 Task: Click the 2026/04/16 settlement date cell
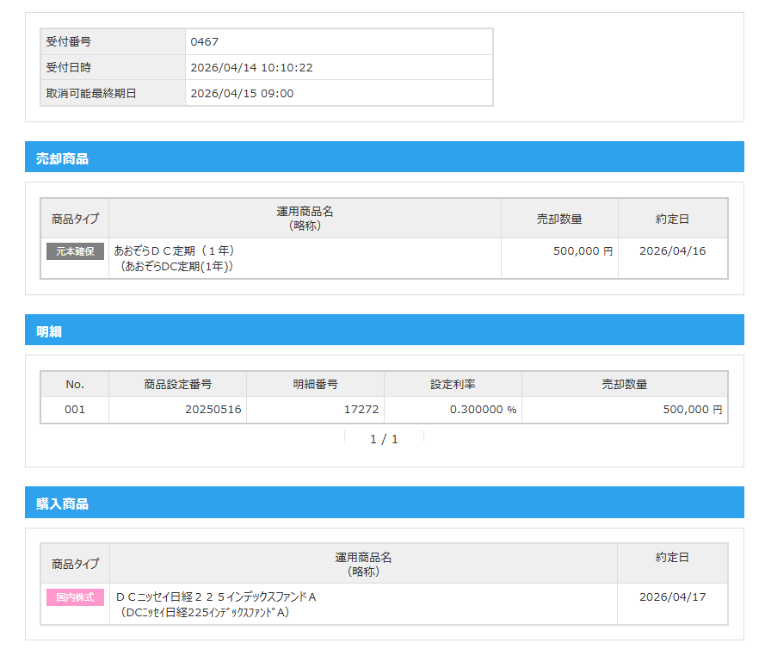point(672,250)
